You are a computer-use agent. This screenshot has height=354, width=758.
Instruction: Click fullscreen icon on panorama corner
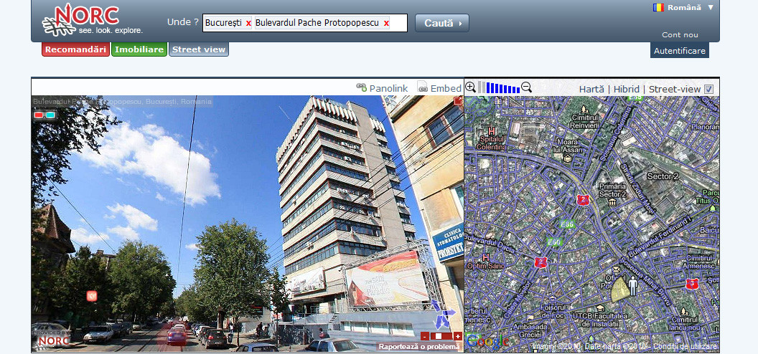(x=457, y=102)
